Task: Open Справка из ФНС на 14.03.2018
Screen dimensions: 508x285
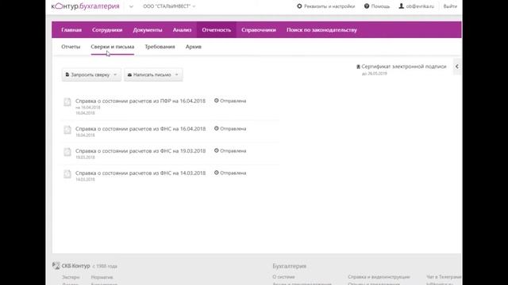Action: click(140, 173)
